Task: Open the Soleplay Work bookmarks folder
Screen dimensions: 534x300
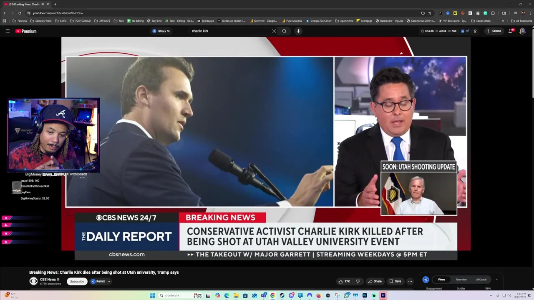Action: coord(41,21)
